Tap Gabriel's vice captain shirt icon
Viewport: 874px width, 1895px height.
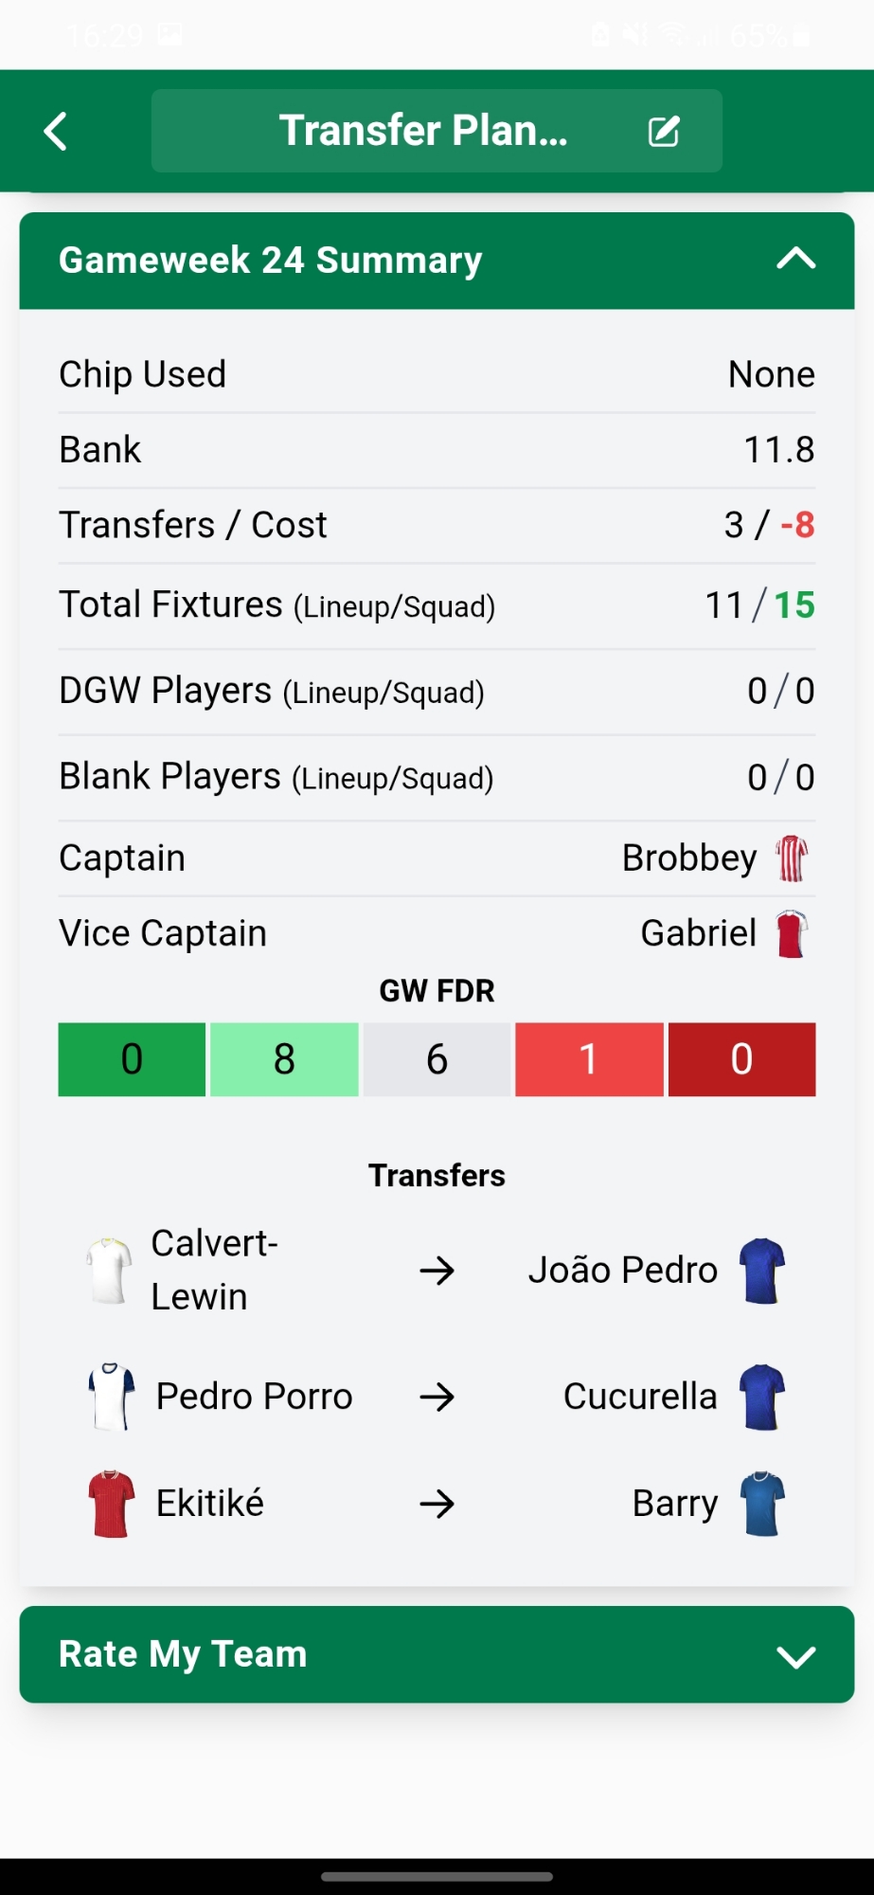[792, 934]
